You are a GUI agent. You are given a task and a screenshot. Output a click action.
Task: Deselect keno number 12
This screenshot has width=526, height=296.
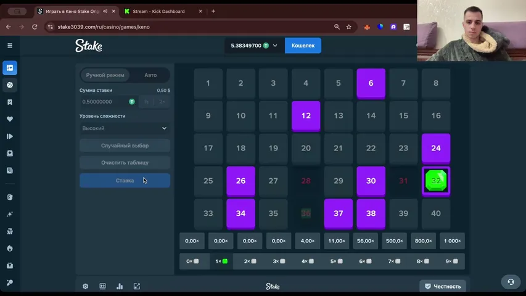pos(306,116)
